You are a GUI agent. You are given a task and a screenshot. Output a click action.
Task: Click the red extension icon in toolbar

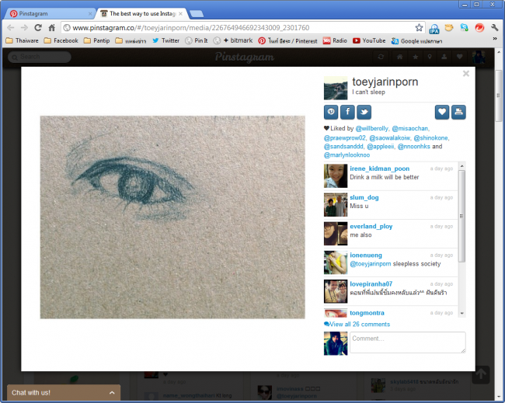coord(479,28)
